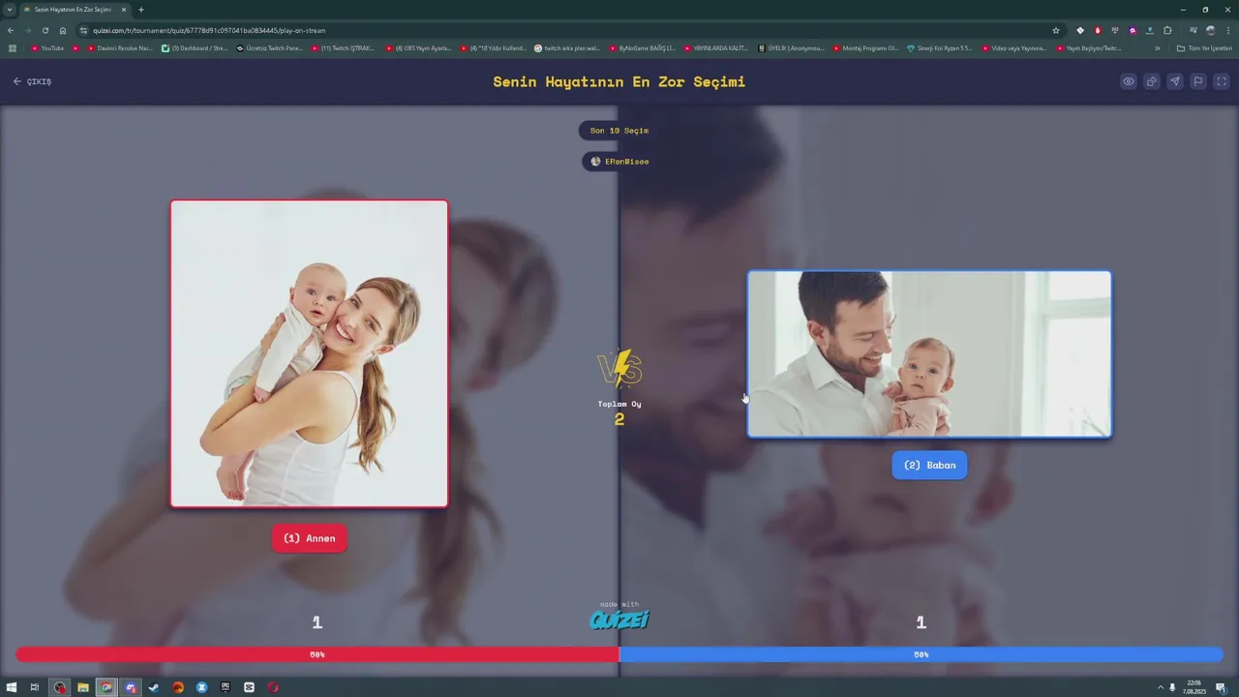Screen dimensions: 1239x697
Task: Open the bookmarks apps grid icon
Action: (x=13, y=47)
